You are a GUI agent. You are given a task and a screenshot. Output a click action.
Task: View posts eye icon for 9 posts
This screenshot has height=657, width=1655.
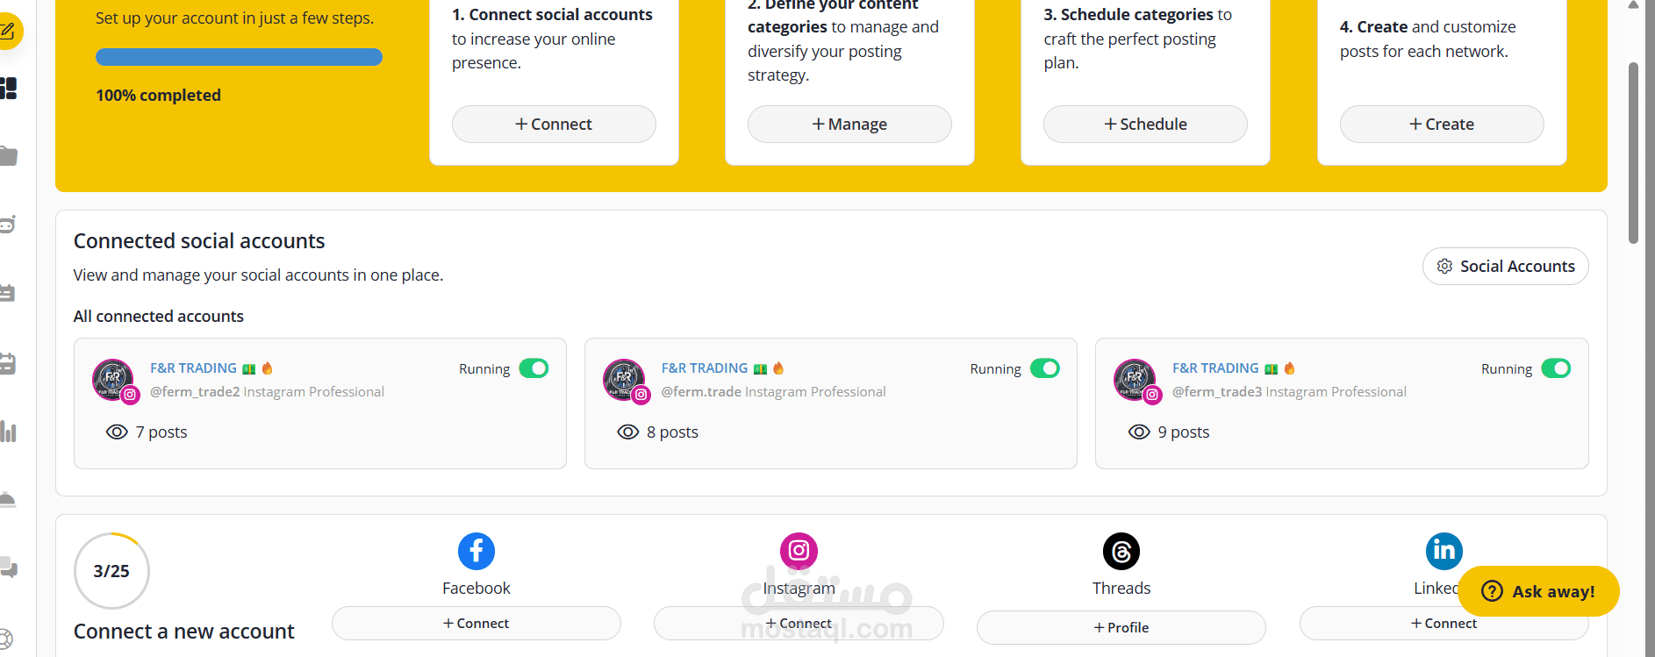pos(1139,432)
